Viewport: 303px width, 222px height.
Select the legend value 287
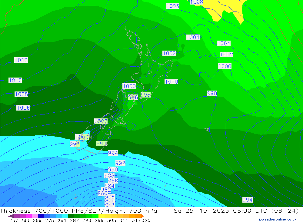(x=74, y=220)
